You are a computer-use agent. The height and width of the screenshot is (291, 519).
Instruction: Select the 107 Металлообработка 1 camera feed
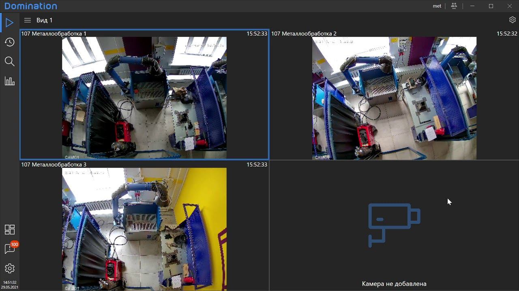coord(144,98)
